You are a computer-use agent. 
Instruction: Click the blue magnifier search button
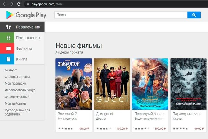tap(194, 15)
